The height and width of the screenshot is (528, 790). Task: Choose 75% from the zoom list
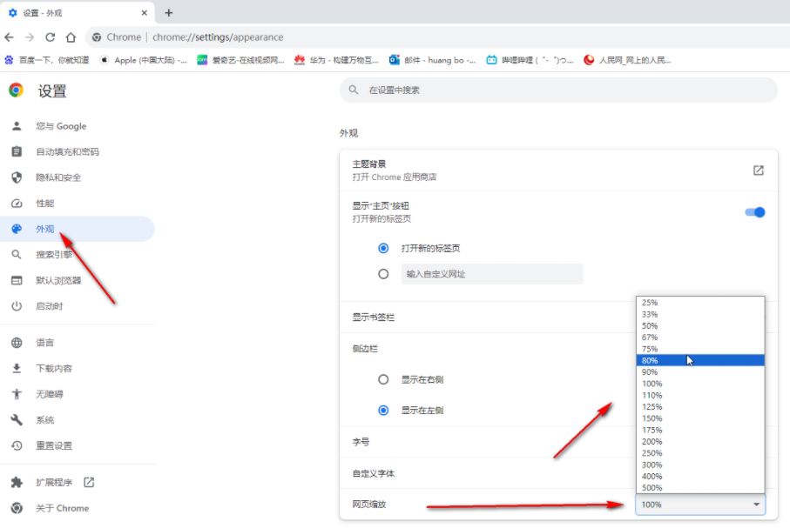point(700,349)
